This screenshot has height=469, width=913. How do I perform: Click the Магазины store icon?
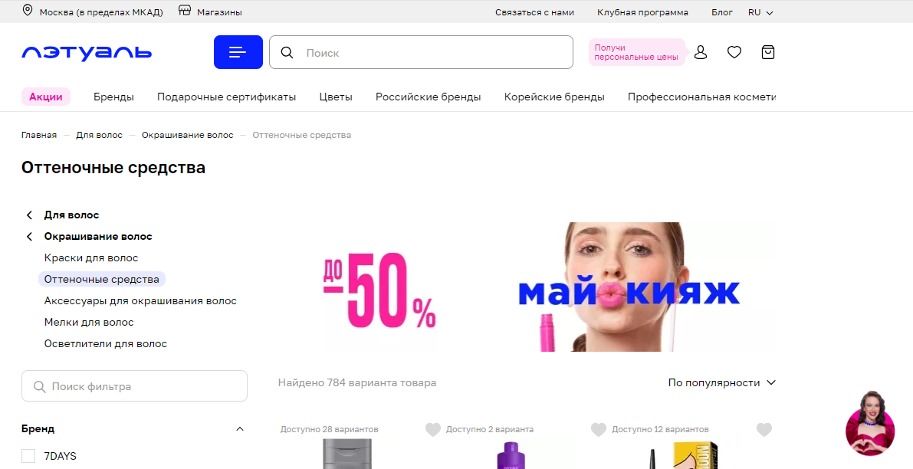pos(185,11)
